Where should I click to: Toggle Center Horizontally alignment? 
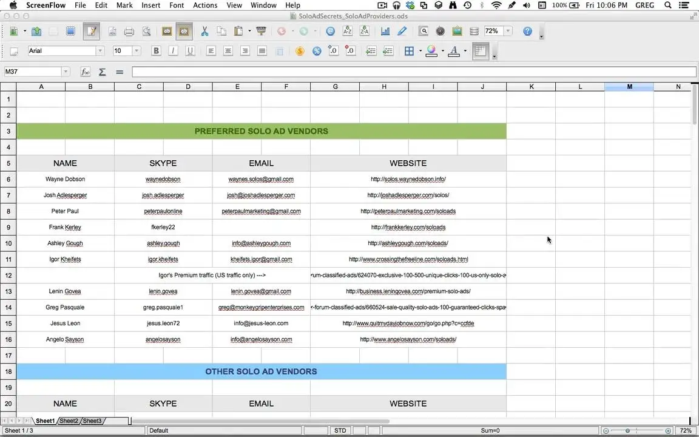228,51
